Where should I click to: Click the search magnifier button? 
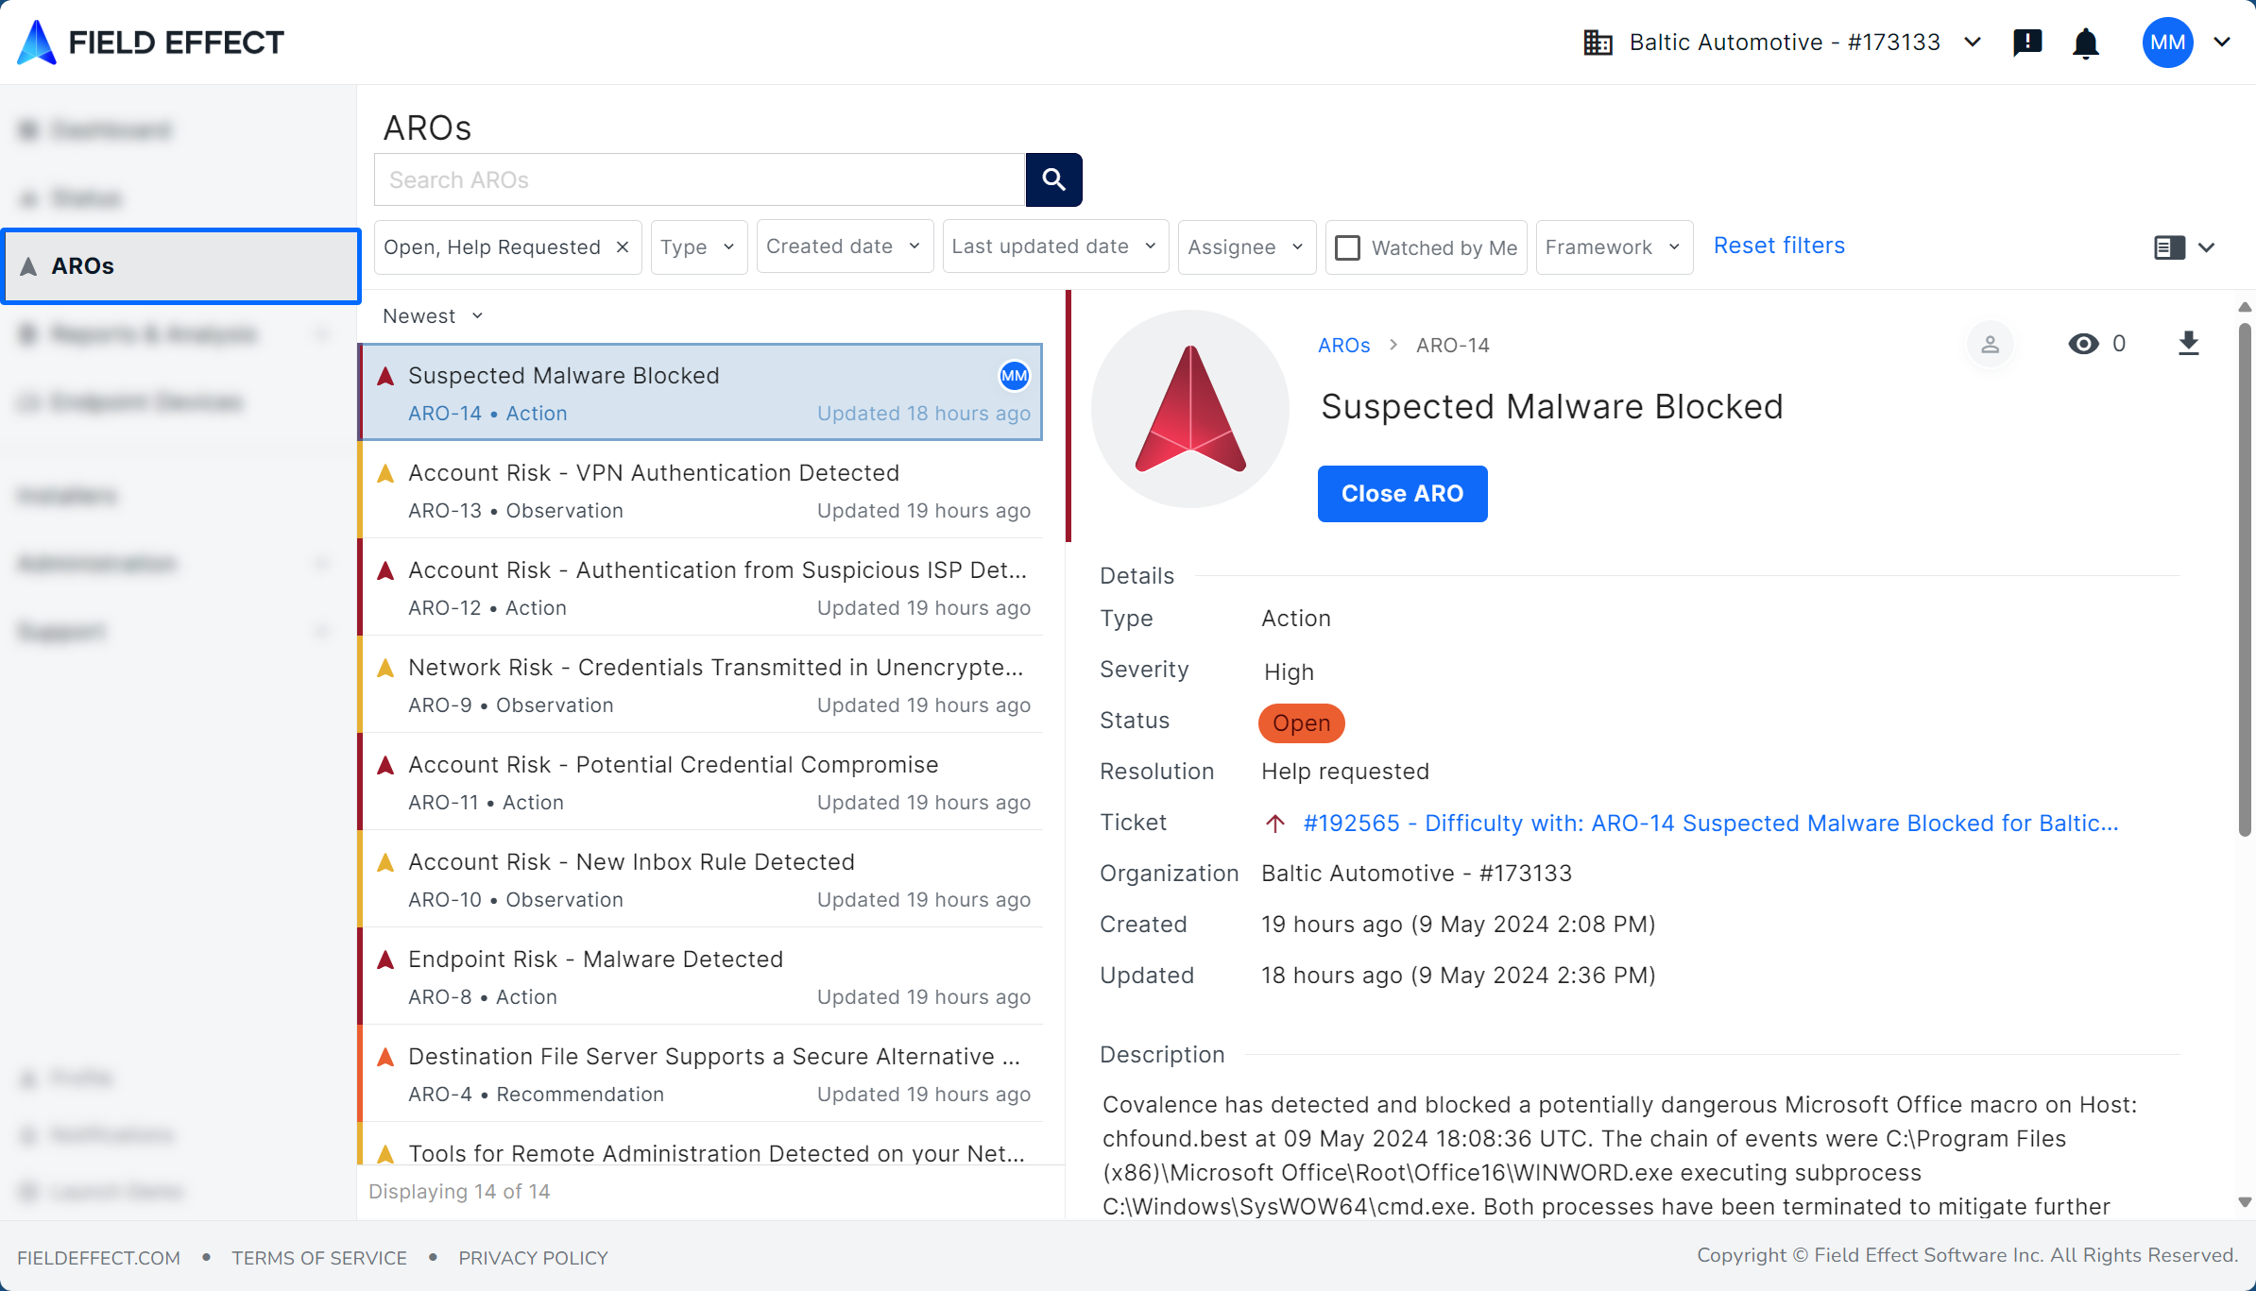1053,179
